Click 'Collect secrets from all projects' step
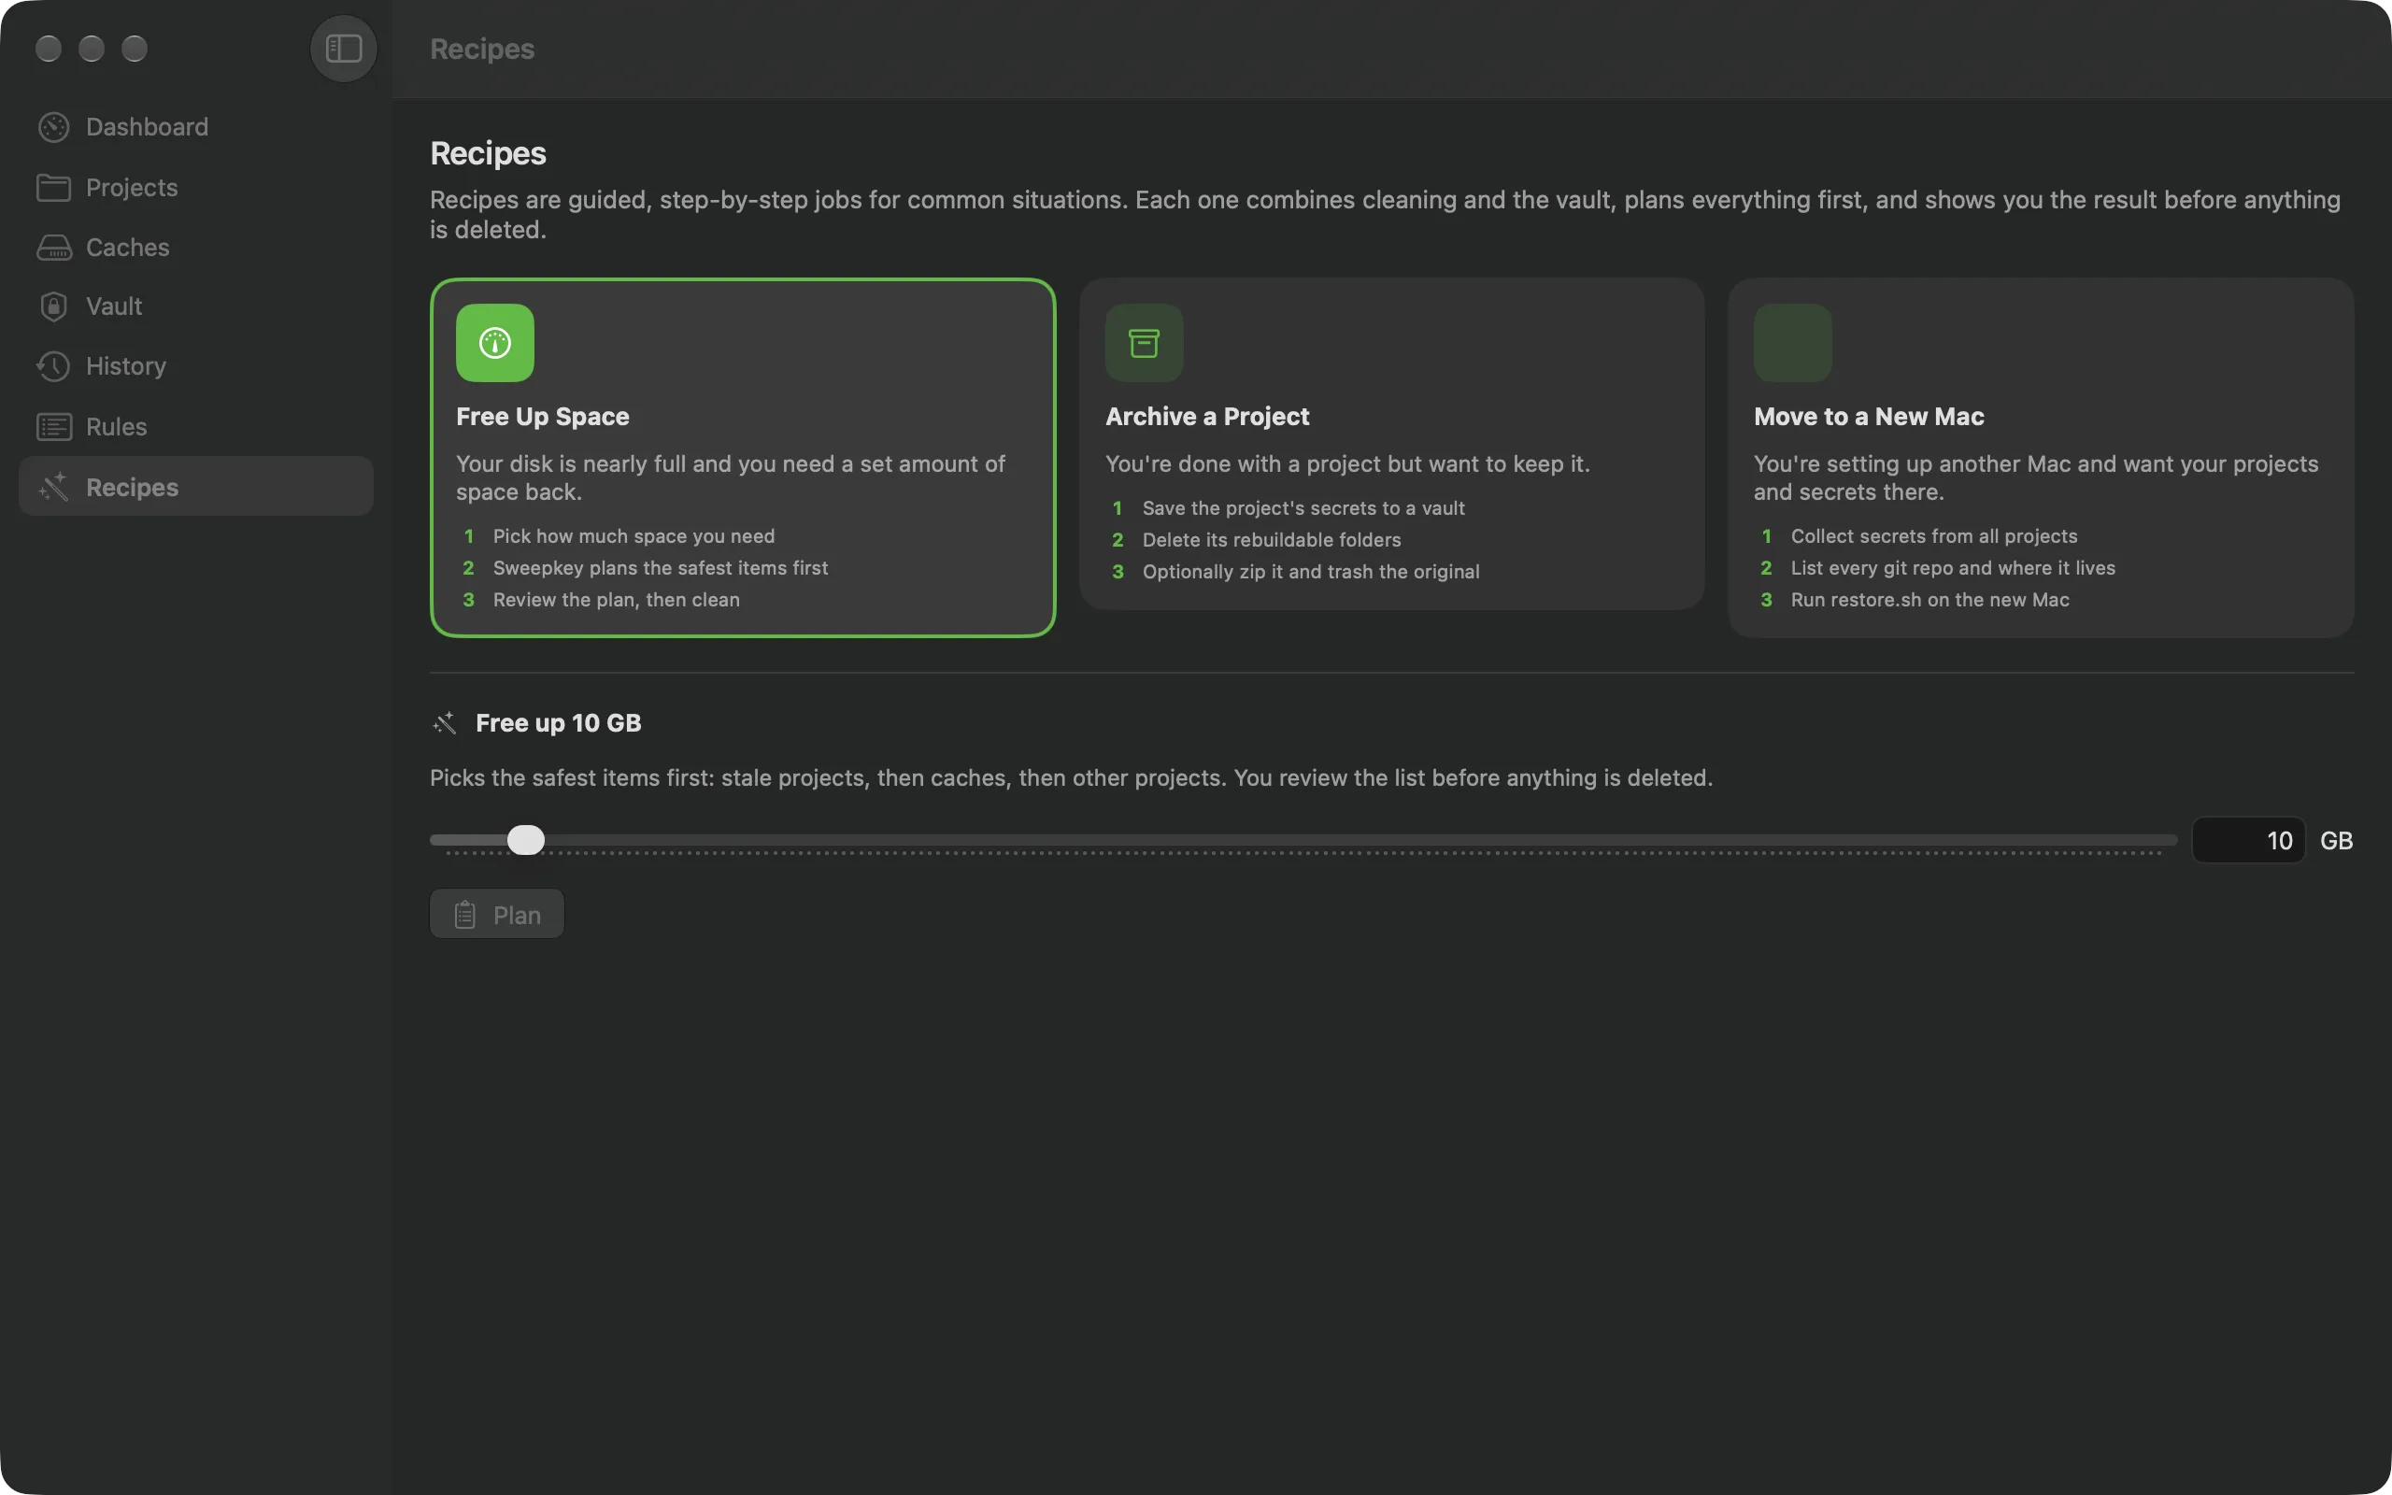Image resolution: width=2392 pixels, height=1495 pixels. point(1933,536)
